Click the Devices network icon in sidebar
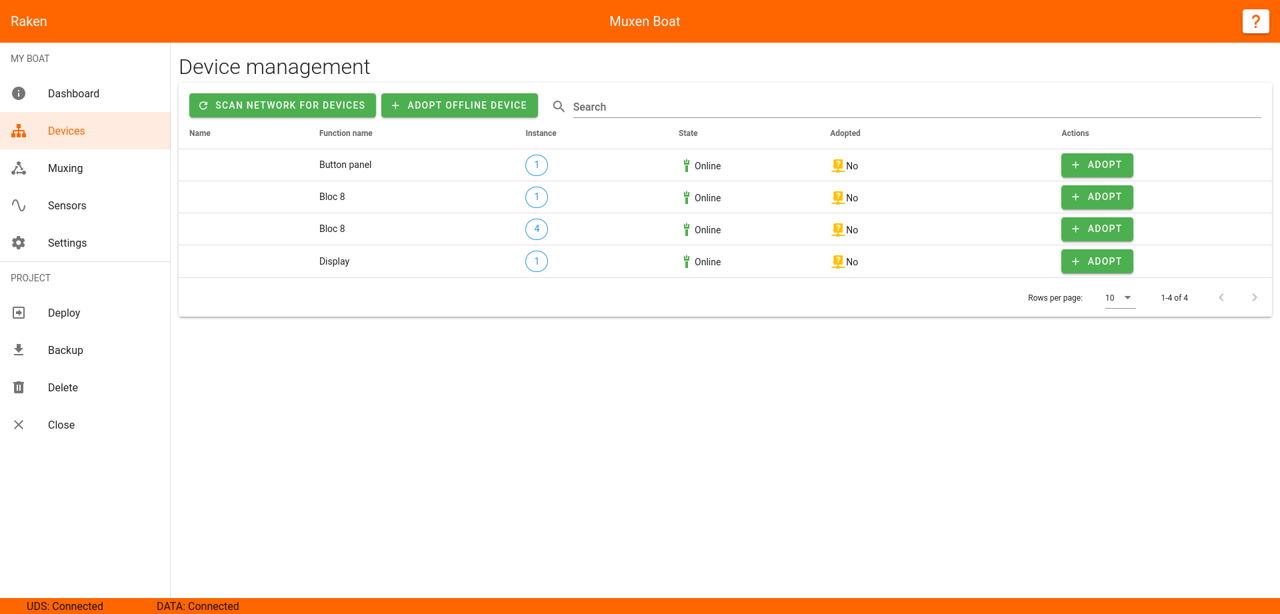 19,131
